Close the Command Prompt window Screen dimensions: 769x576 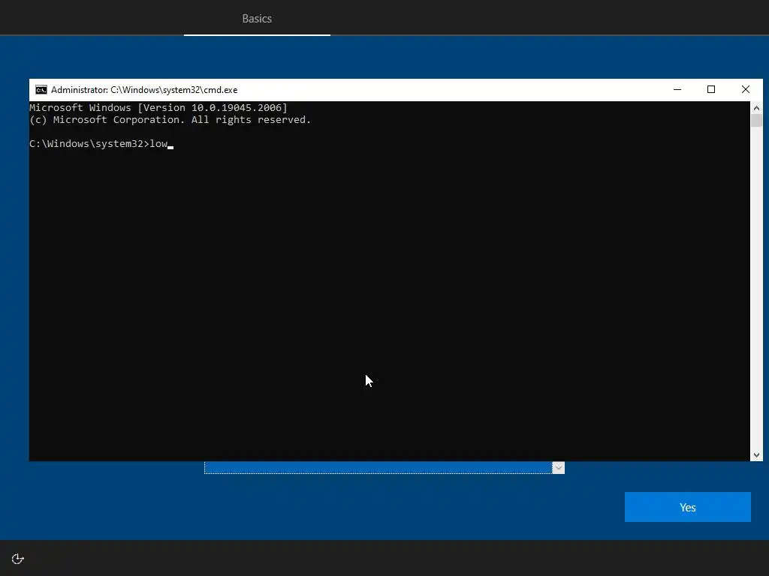point(746,90)
